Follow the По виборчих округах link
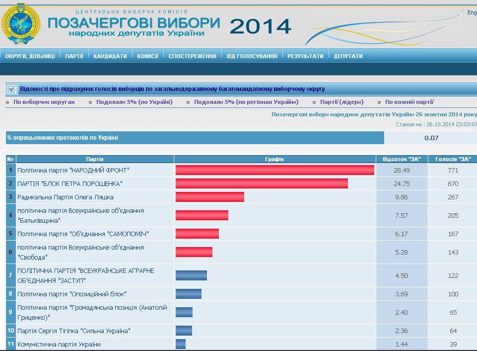This screenshot has height=351, width=477. click(x=44, y=102)
